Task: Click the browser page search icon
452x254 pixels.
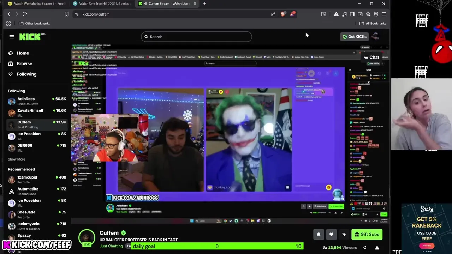Action: click(323, 14)
